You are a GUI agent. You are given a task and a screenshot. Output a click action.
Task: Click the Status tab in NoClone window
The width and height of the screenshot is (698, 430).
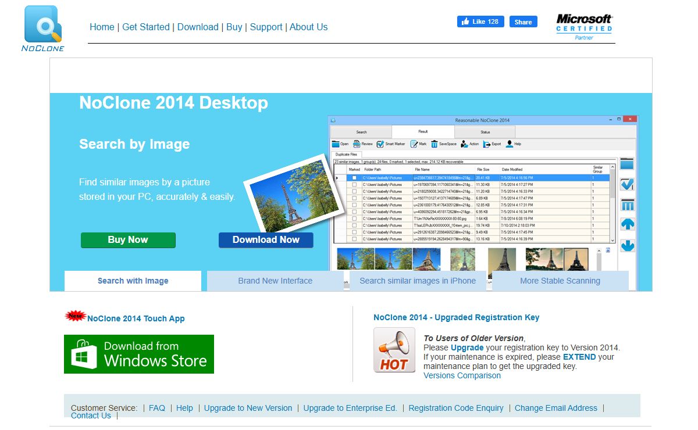(x=485, y=132)
